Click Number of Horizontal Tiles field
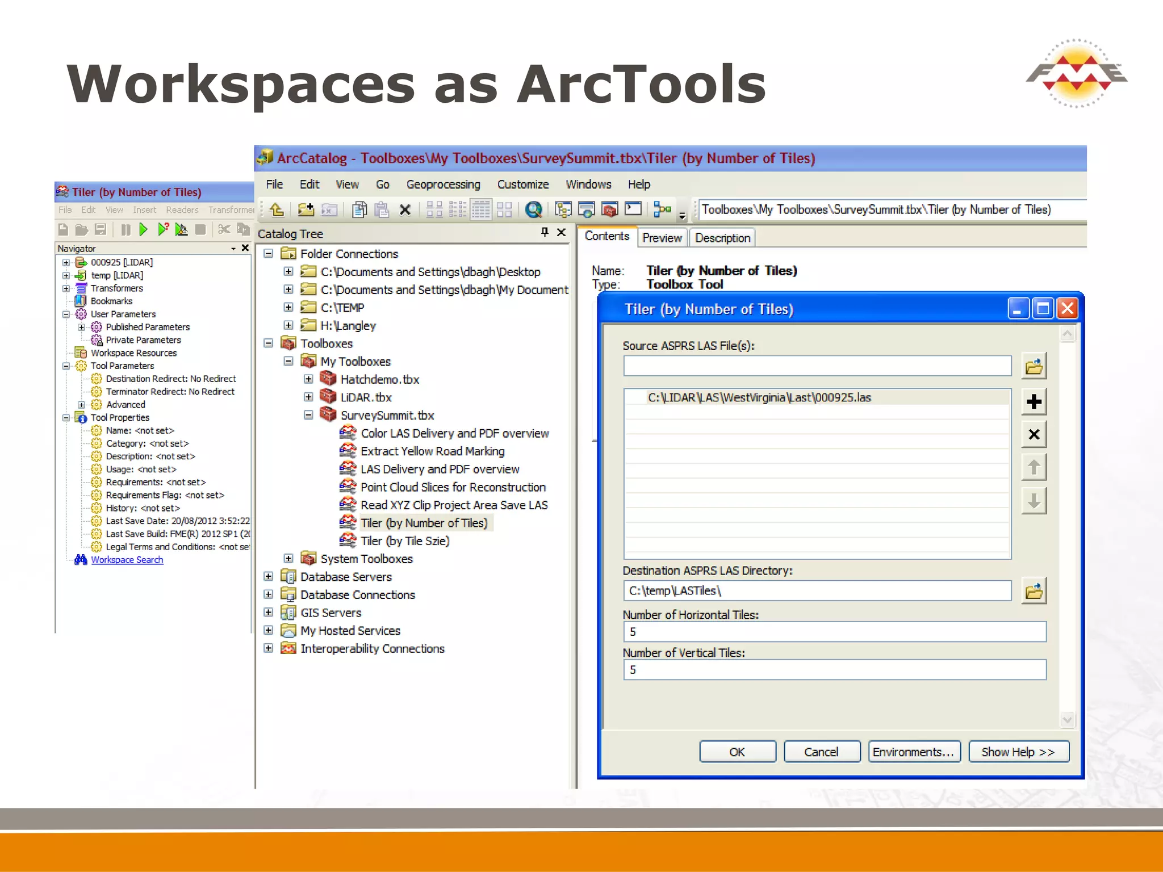This screenshot has width=1163, height=872. [x=834, y=632]
